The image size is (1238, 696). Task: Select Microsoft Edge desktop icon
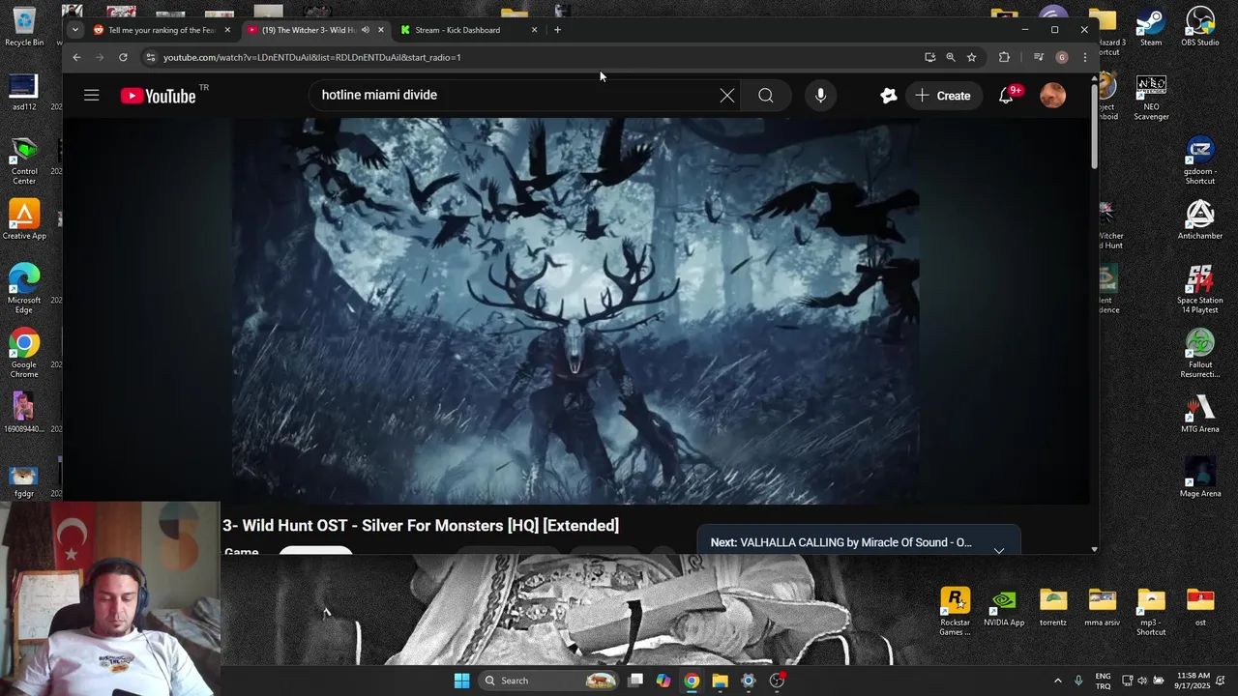click(24, 289)
